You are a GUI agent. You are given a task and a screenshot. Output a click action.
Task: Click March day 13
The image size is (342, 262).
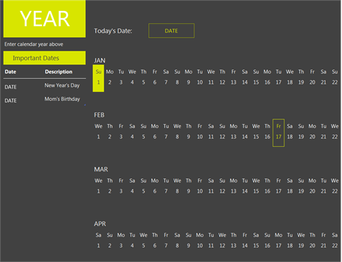[233, 191]
